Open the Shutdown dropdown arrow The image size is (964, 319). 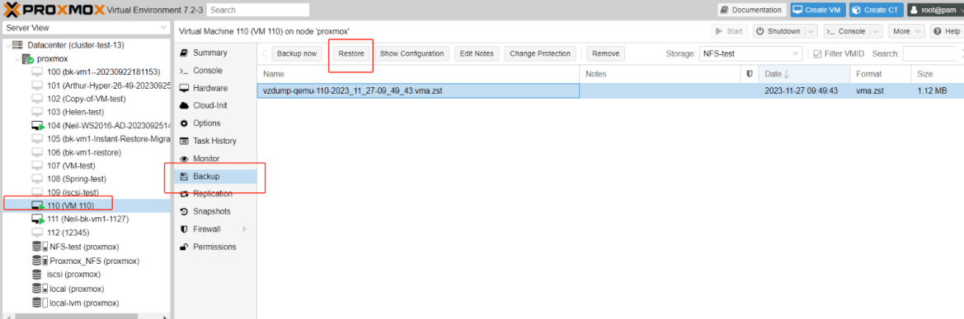811,31
